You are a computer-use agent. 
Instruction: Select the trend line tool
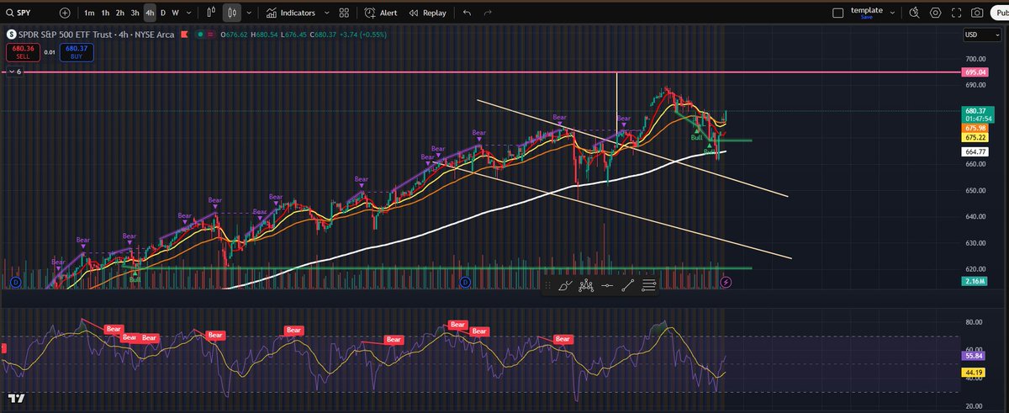[x=627, y=286]
